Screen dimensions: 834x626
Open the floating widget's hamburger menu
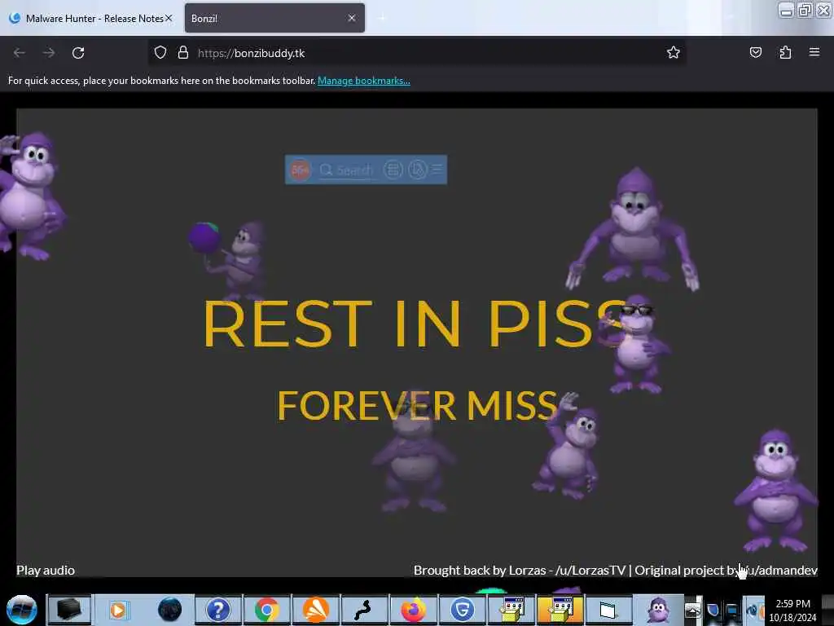pos(437,170)
